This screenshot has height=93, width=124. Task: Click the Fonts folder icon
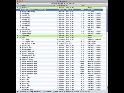tap(20, 38)
